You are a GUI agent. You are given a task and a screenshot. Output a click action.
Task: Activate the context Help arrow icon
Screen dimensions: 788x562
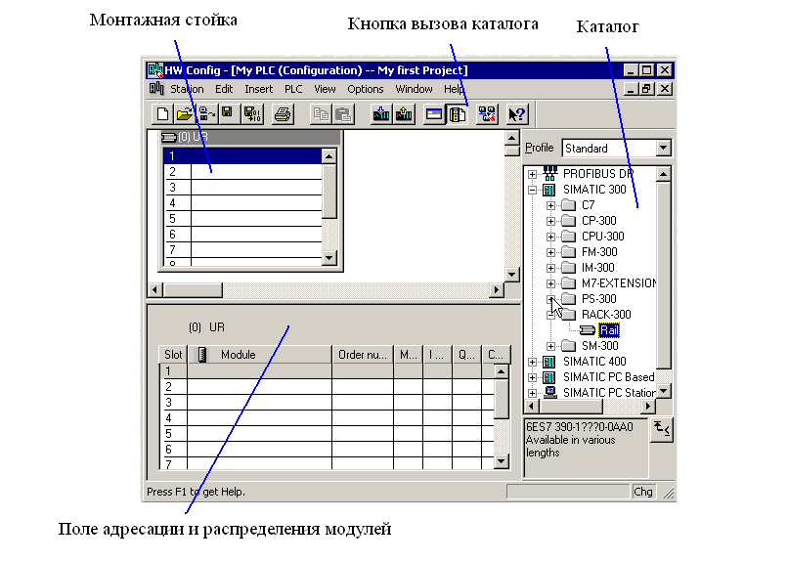[516, 114]
